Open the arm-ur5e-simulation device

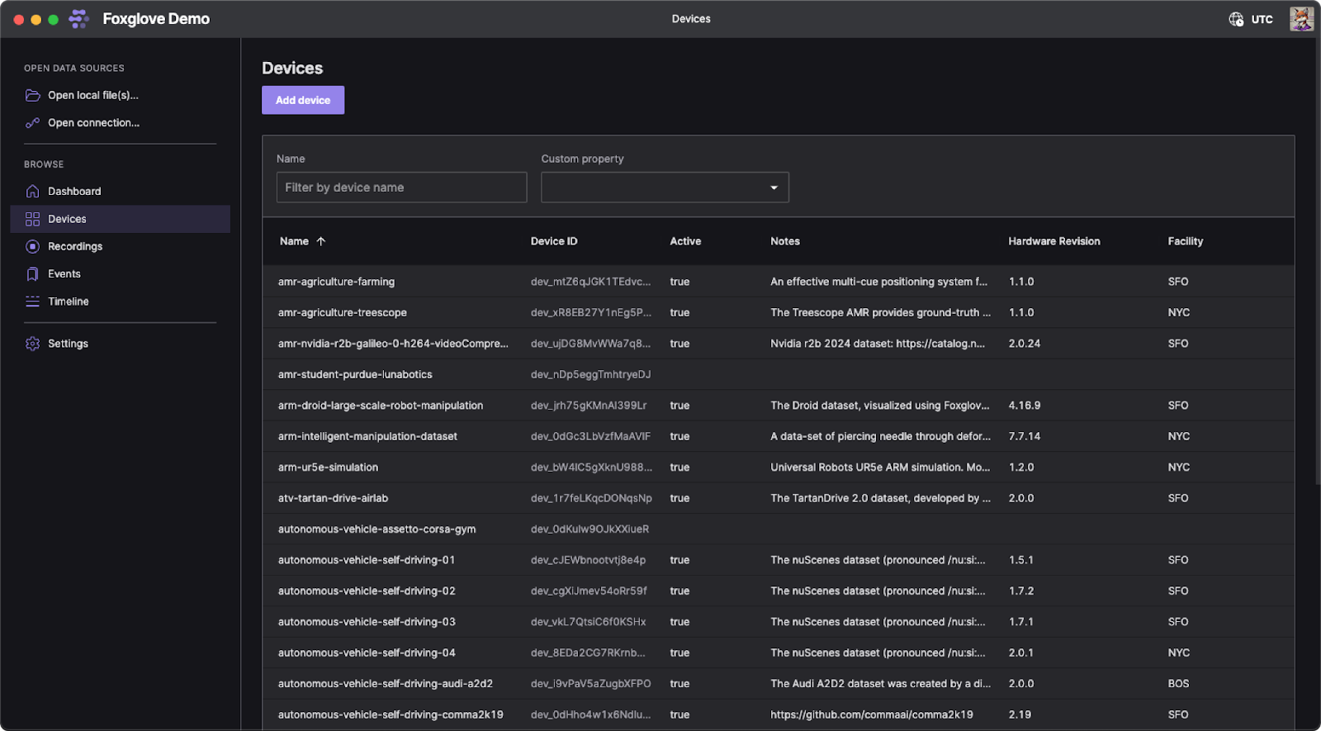[328, 468]
